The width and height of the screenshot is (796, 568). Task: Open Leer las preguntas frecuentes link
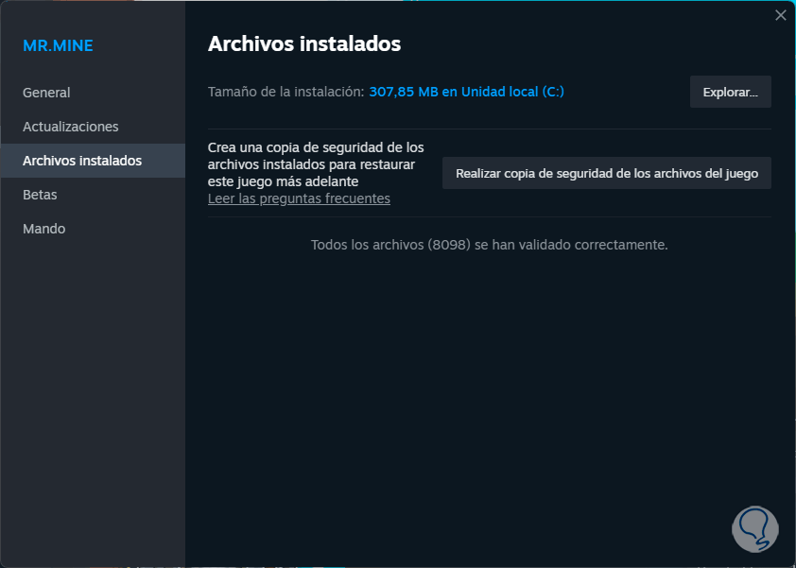click(x=299, y=198)
